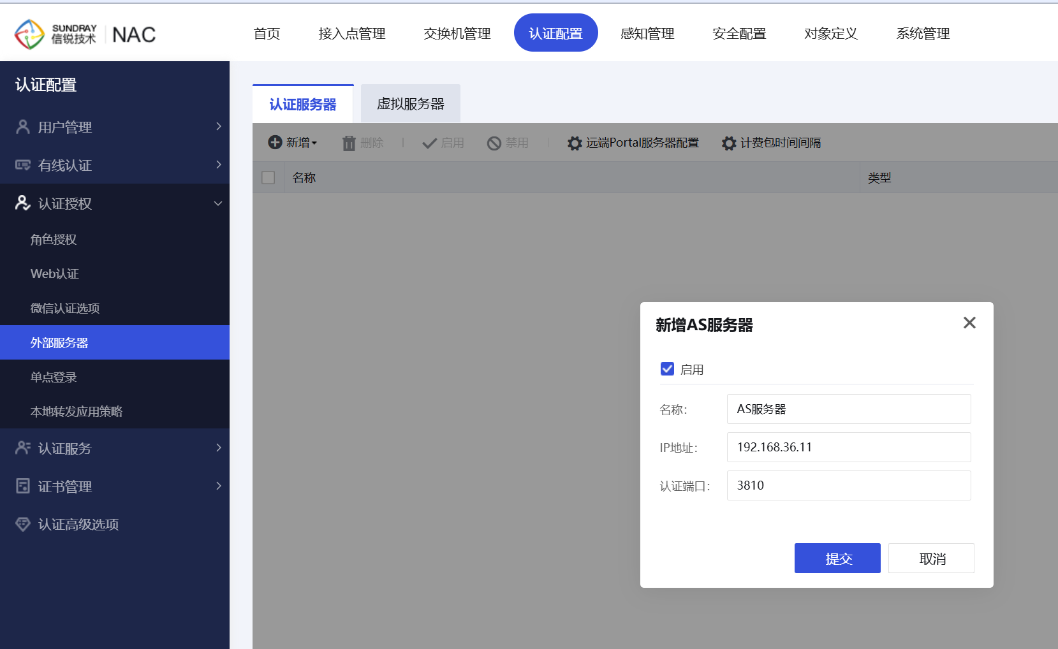Click the gear icon for 计费包时间间隔
This screenshot has width=1058, height=649.
(729, 143)
